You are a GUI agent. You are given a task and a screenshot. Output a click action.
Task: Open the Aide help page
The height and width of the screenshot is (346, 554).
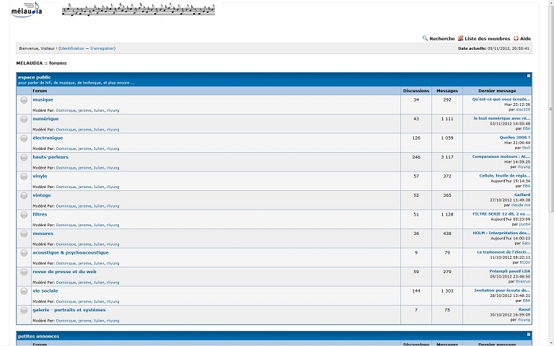click(x=525, y=39)
